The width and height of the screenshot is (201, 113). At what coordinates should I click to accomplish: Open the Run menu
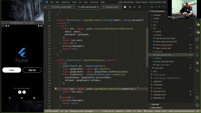point(86,2)
